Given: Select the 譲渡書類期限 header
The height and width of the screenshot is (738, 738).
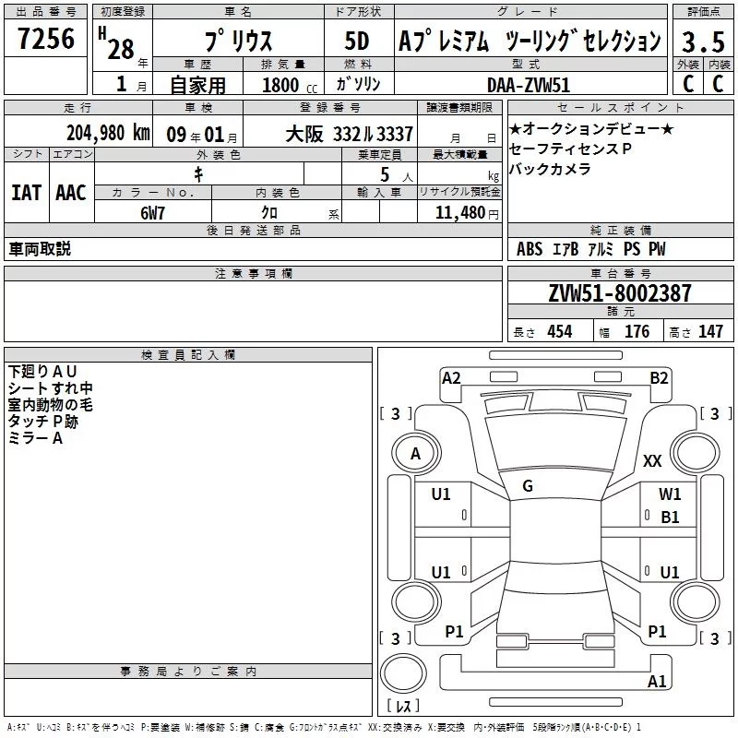Looking at the screenshot, I should 459,107.
